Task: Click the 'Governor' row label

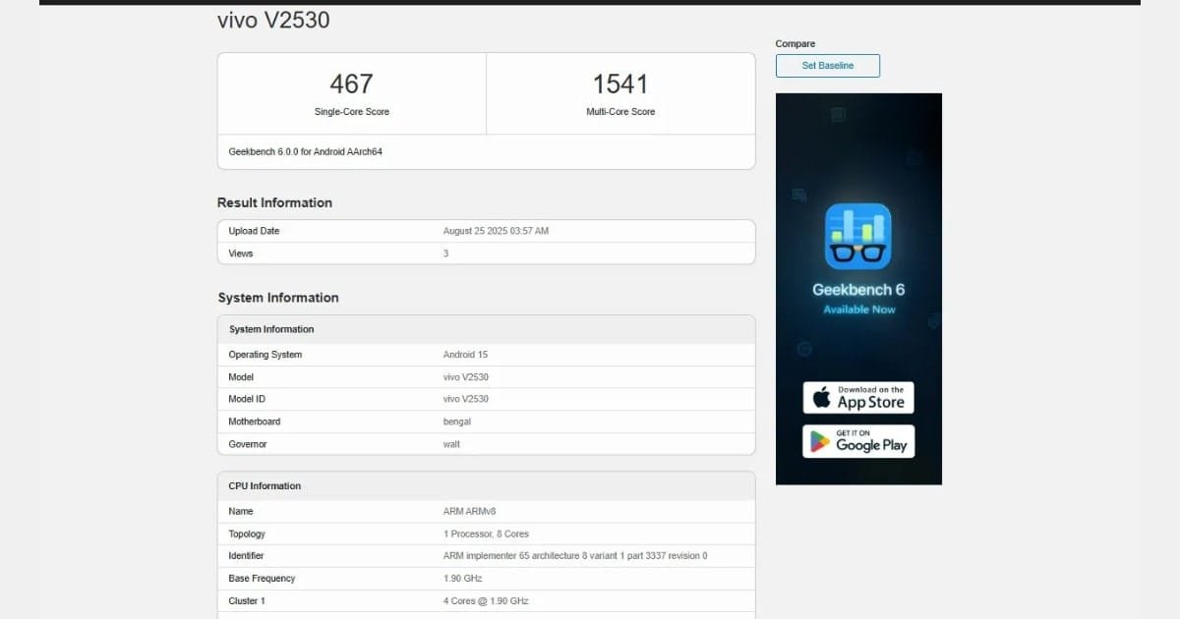Action: tap(248, 444)
